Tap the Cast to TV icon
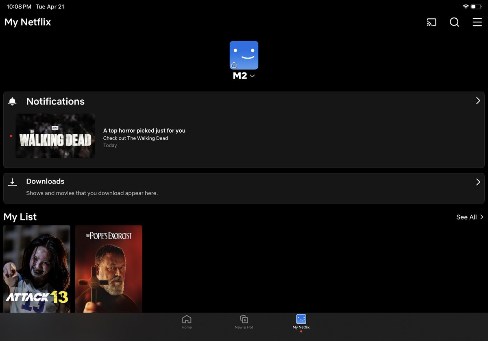The width and height of the screenshot is (488, 341). [x=431, y=22]
